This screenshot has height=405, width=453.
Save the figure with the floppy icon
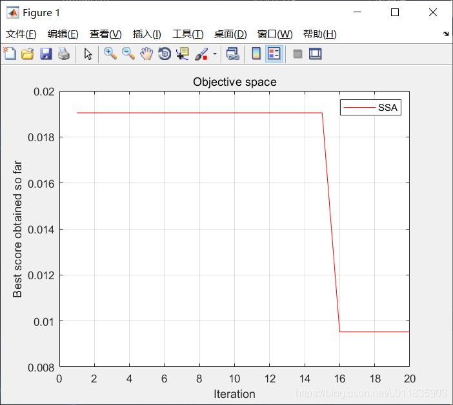tap(46, 54)
